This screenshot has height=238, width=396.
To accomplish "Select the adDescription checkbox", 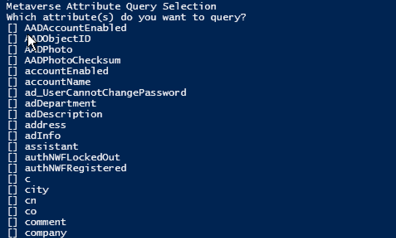I will [12, 114].
